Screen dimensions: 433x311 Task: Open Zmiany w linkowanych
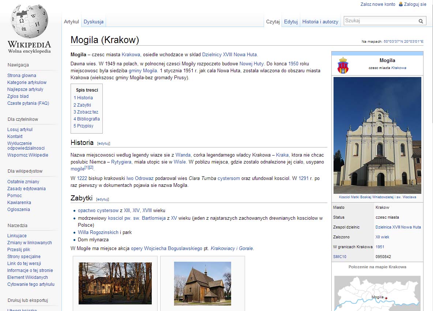click(30, 243)
